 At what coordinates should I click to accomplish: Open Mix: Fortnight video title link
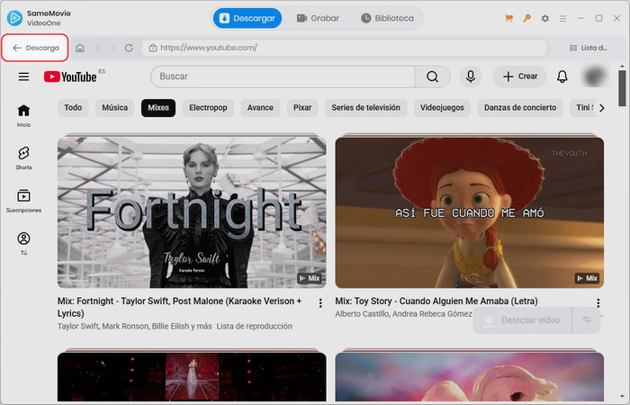click(180, 307)
